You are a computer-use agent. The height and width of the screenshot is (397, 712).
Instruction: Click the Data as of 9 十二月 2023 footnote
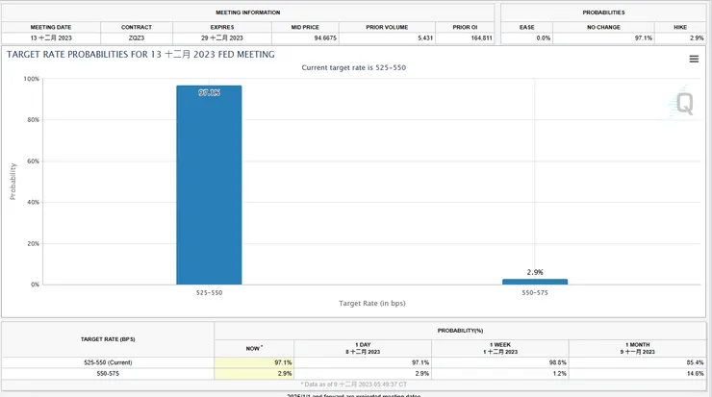(354, 385)
